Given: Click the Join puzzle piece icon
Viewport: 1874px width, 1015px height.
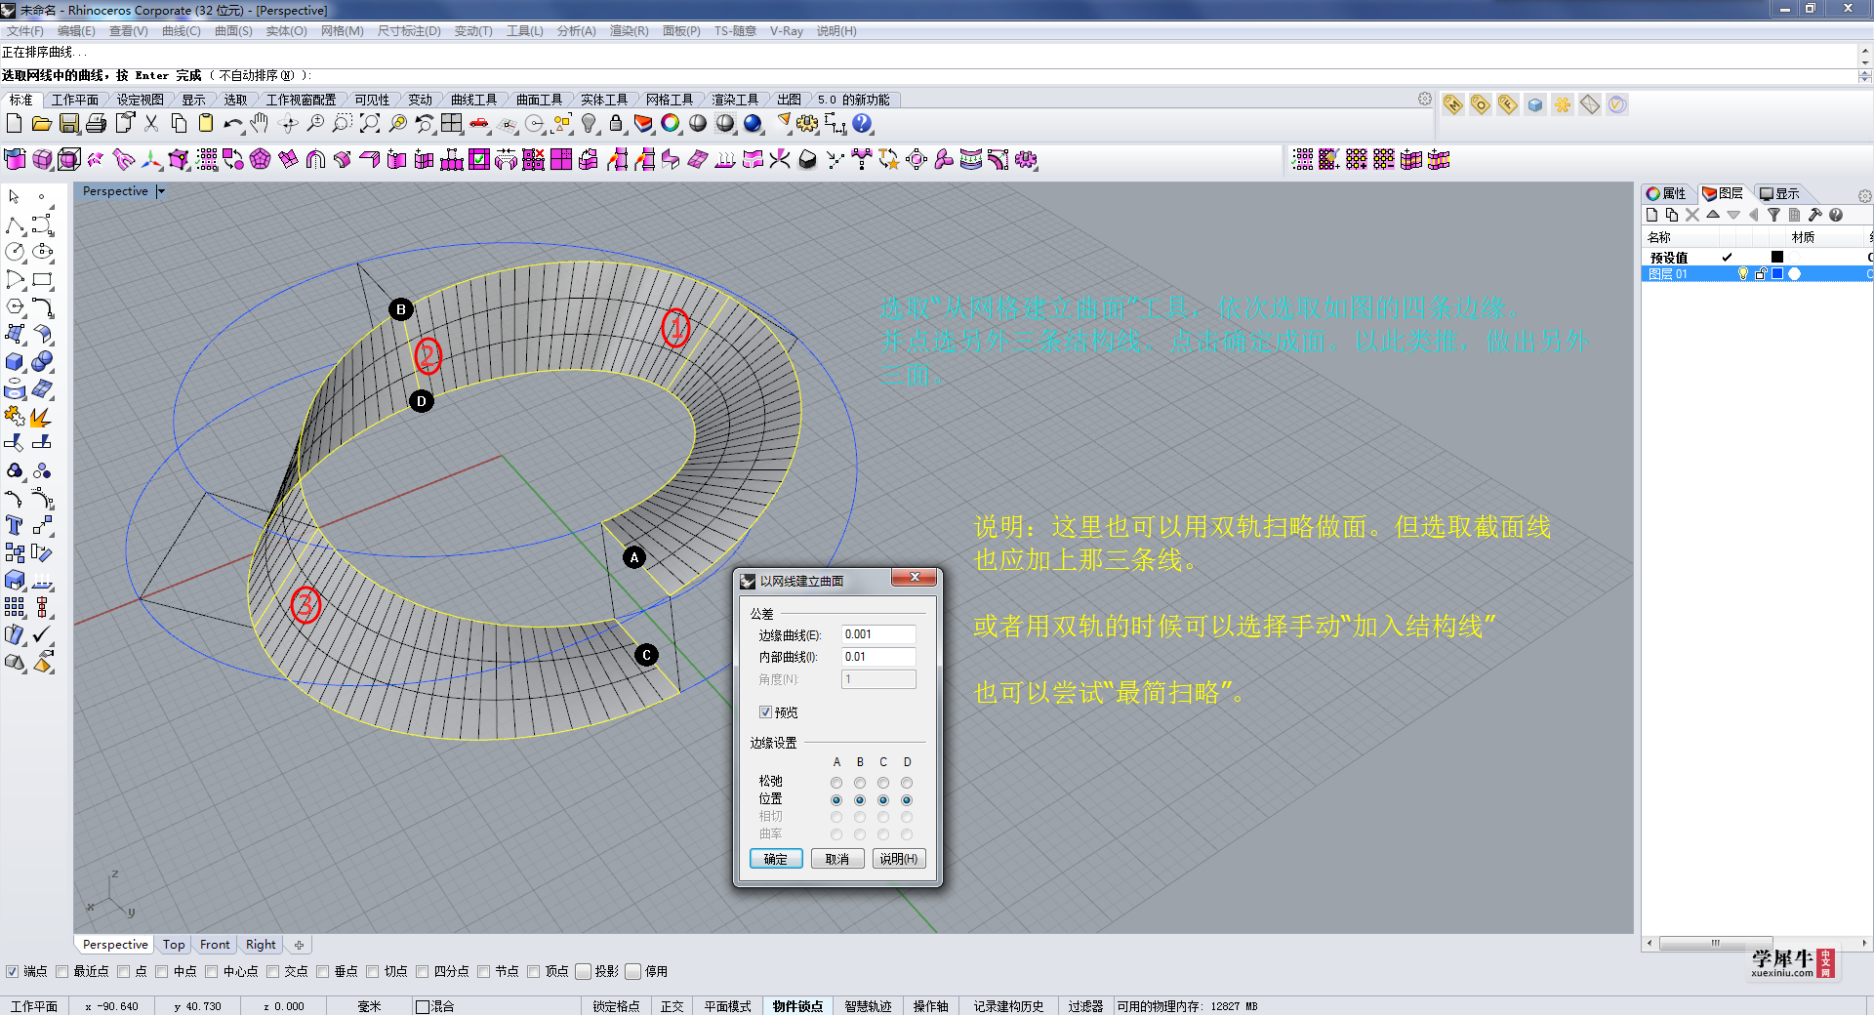Looking at the screenshot, I should pos(15,417).
